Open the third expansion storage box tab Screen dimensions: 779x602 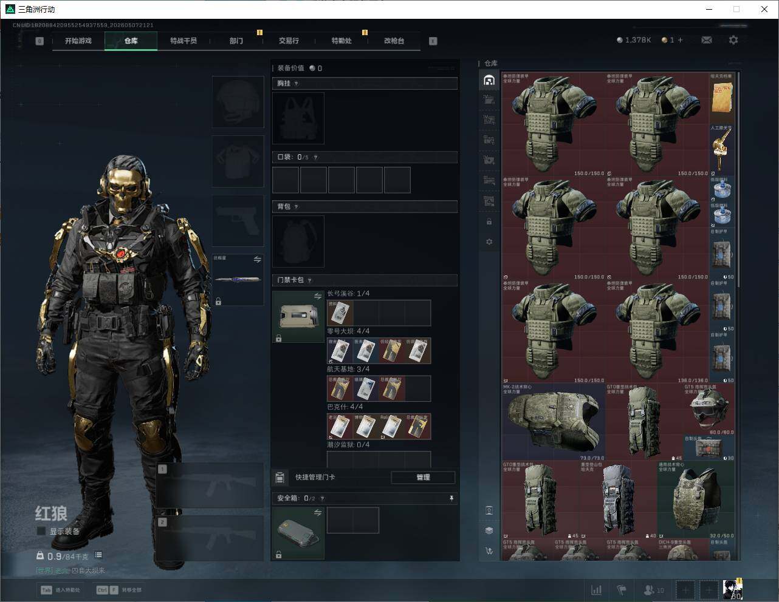point(489,140)
